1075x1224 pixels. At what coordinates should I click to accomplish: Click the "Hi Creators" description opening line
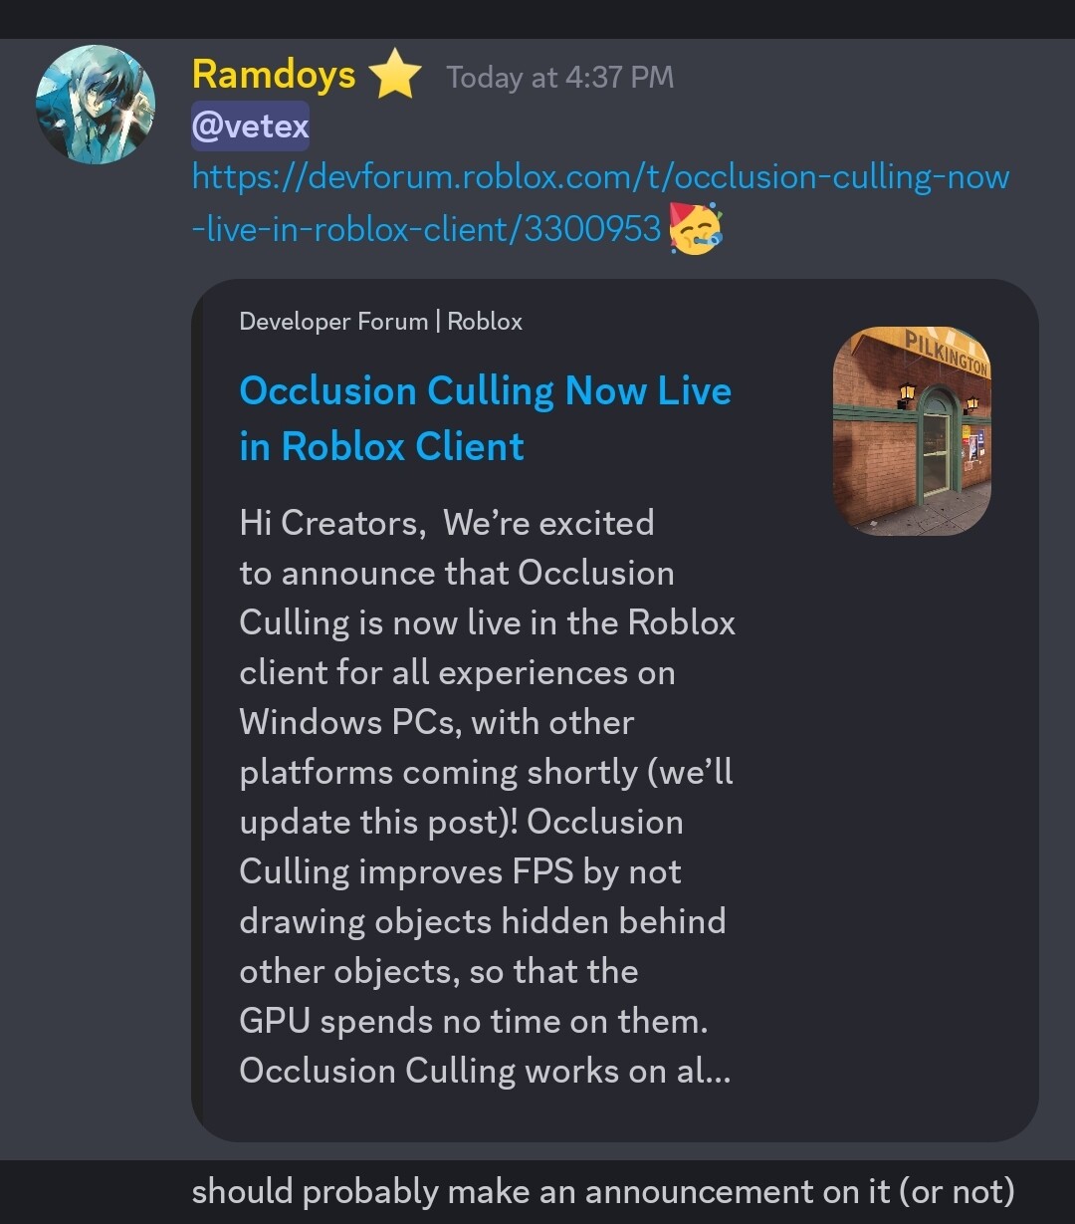pyautogui.click(x=447, y=523)
